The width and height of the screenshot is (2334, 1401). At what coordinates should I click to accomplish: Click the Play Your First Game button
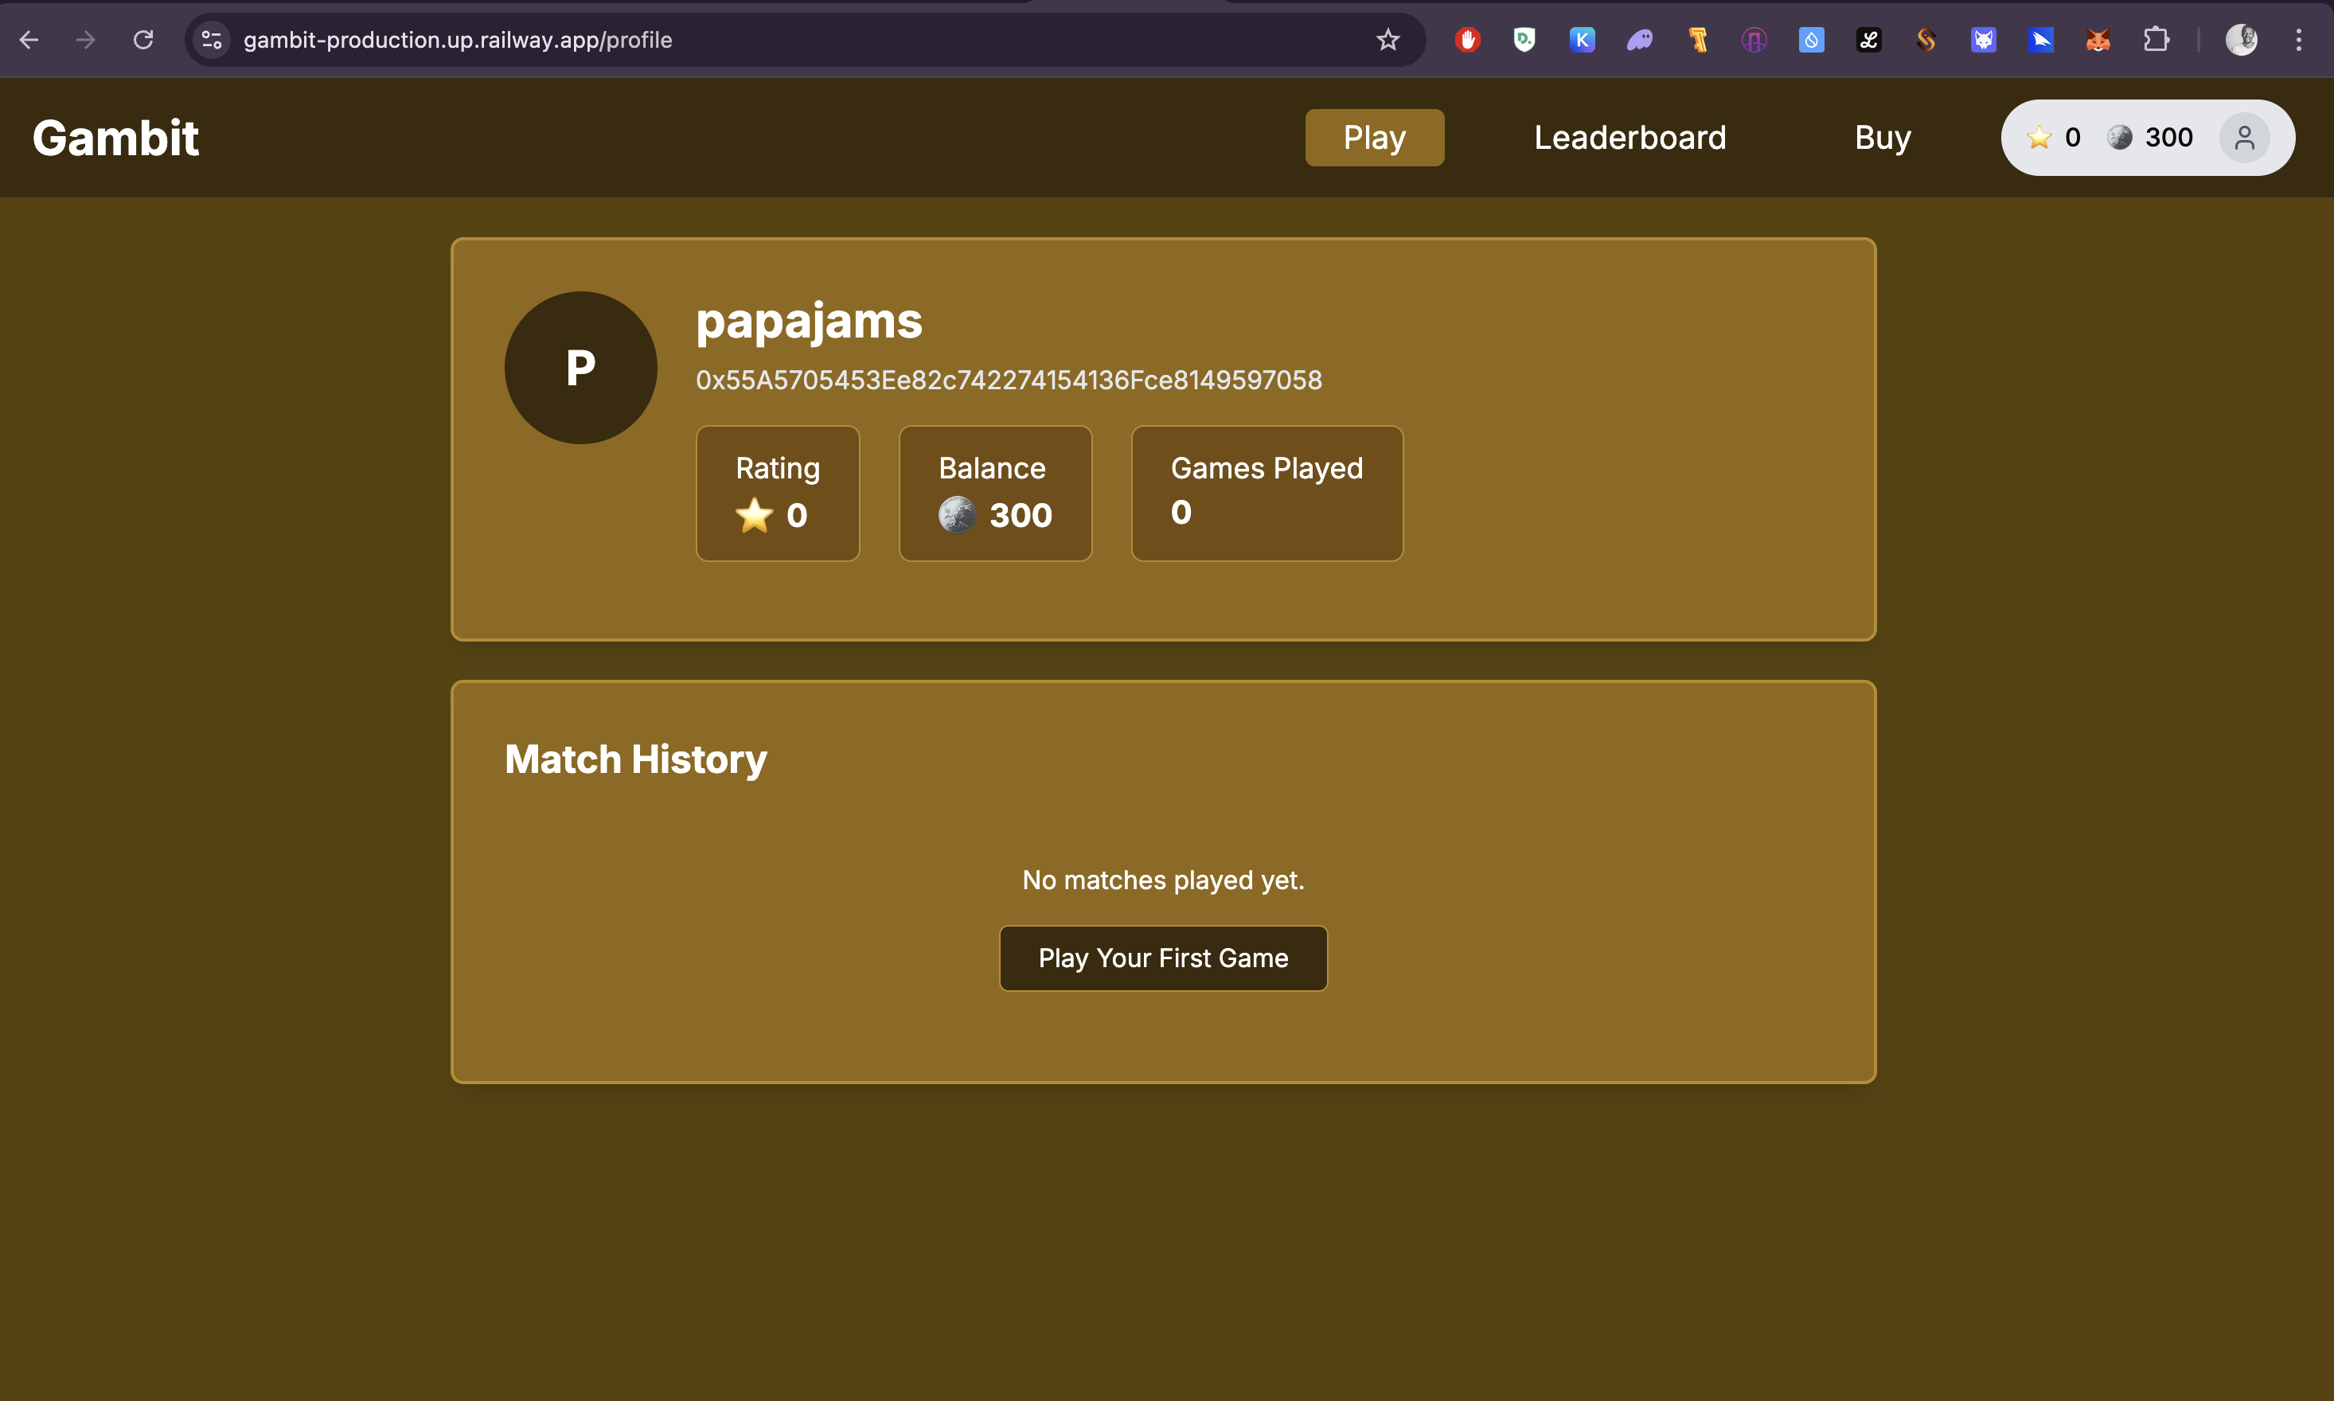tap(1163, 958)
